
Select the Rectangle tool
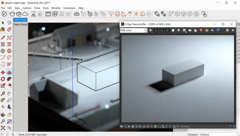point(3,44)
